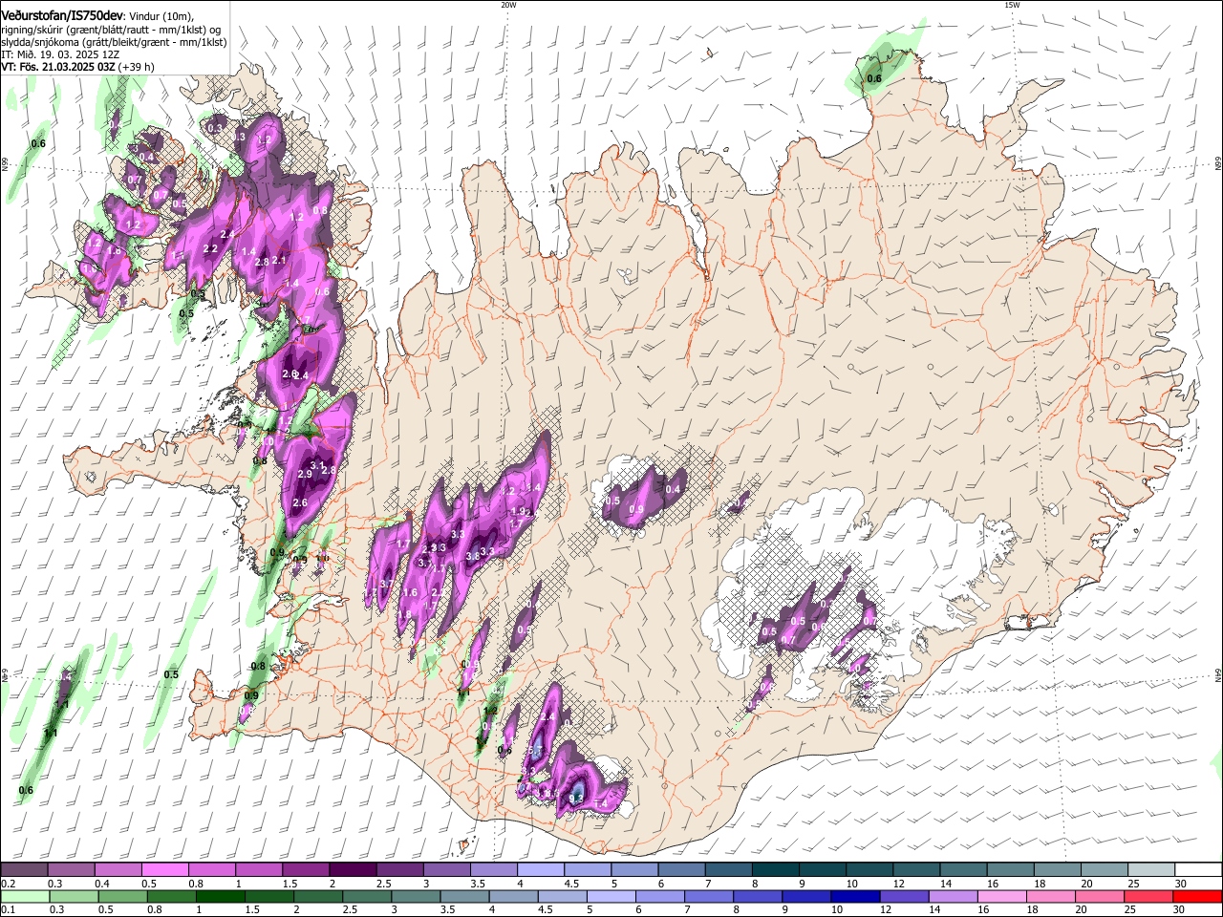The image size is (1223, 917).
Task: Click the dark green 1 swatch in rain legend
Action: [220, 897]
